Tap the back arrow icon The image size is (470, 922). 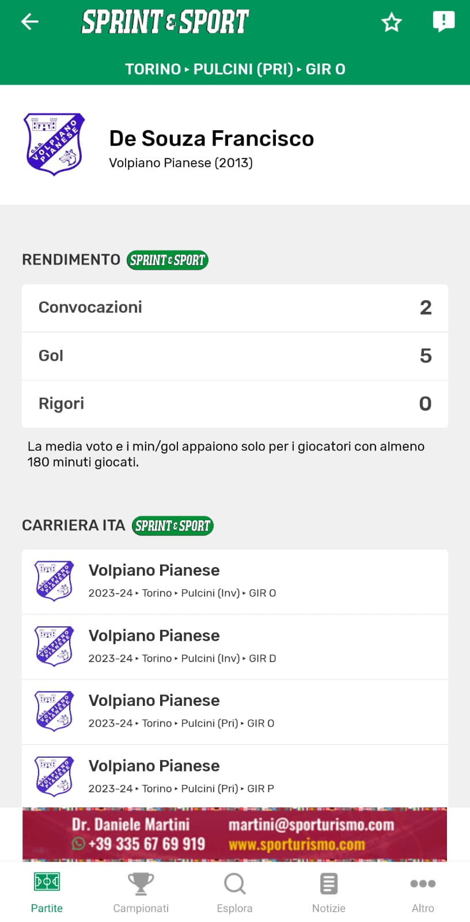(29, 22)
